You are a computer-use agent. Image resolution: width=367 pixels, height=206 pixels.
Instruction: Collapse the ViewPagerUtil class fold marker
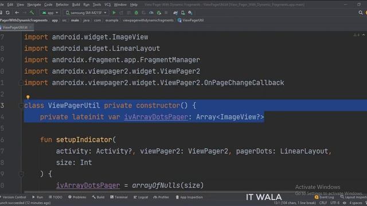click(21, 105)
